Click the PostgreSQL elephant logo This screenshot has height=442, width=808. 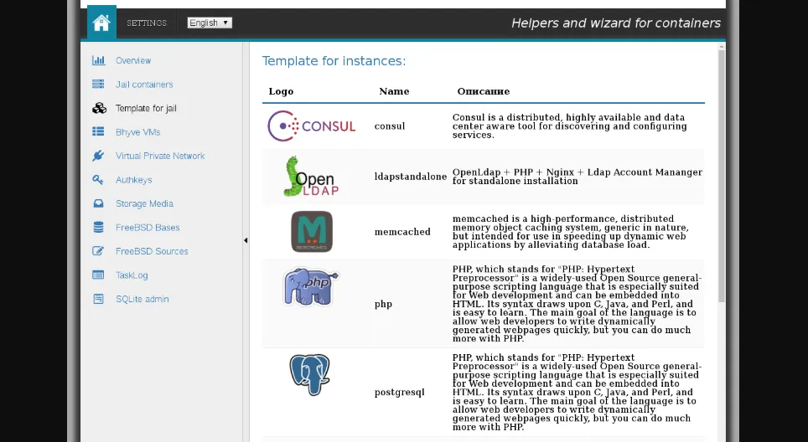pyautogui.click(x=309, y=374)
